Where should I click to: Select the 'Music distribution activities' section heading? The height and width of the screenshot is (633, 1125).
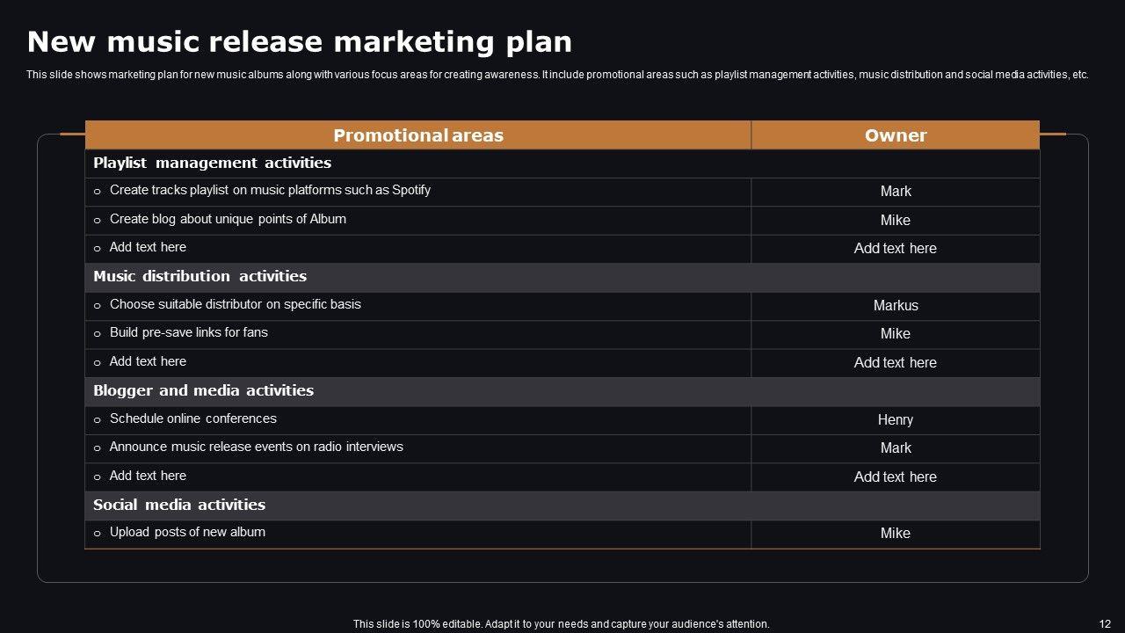click(200, 276)
